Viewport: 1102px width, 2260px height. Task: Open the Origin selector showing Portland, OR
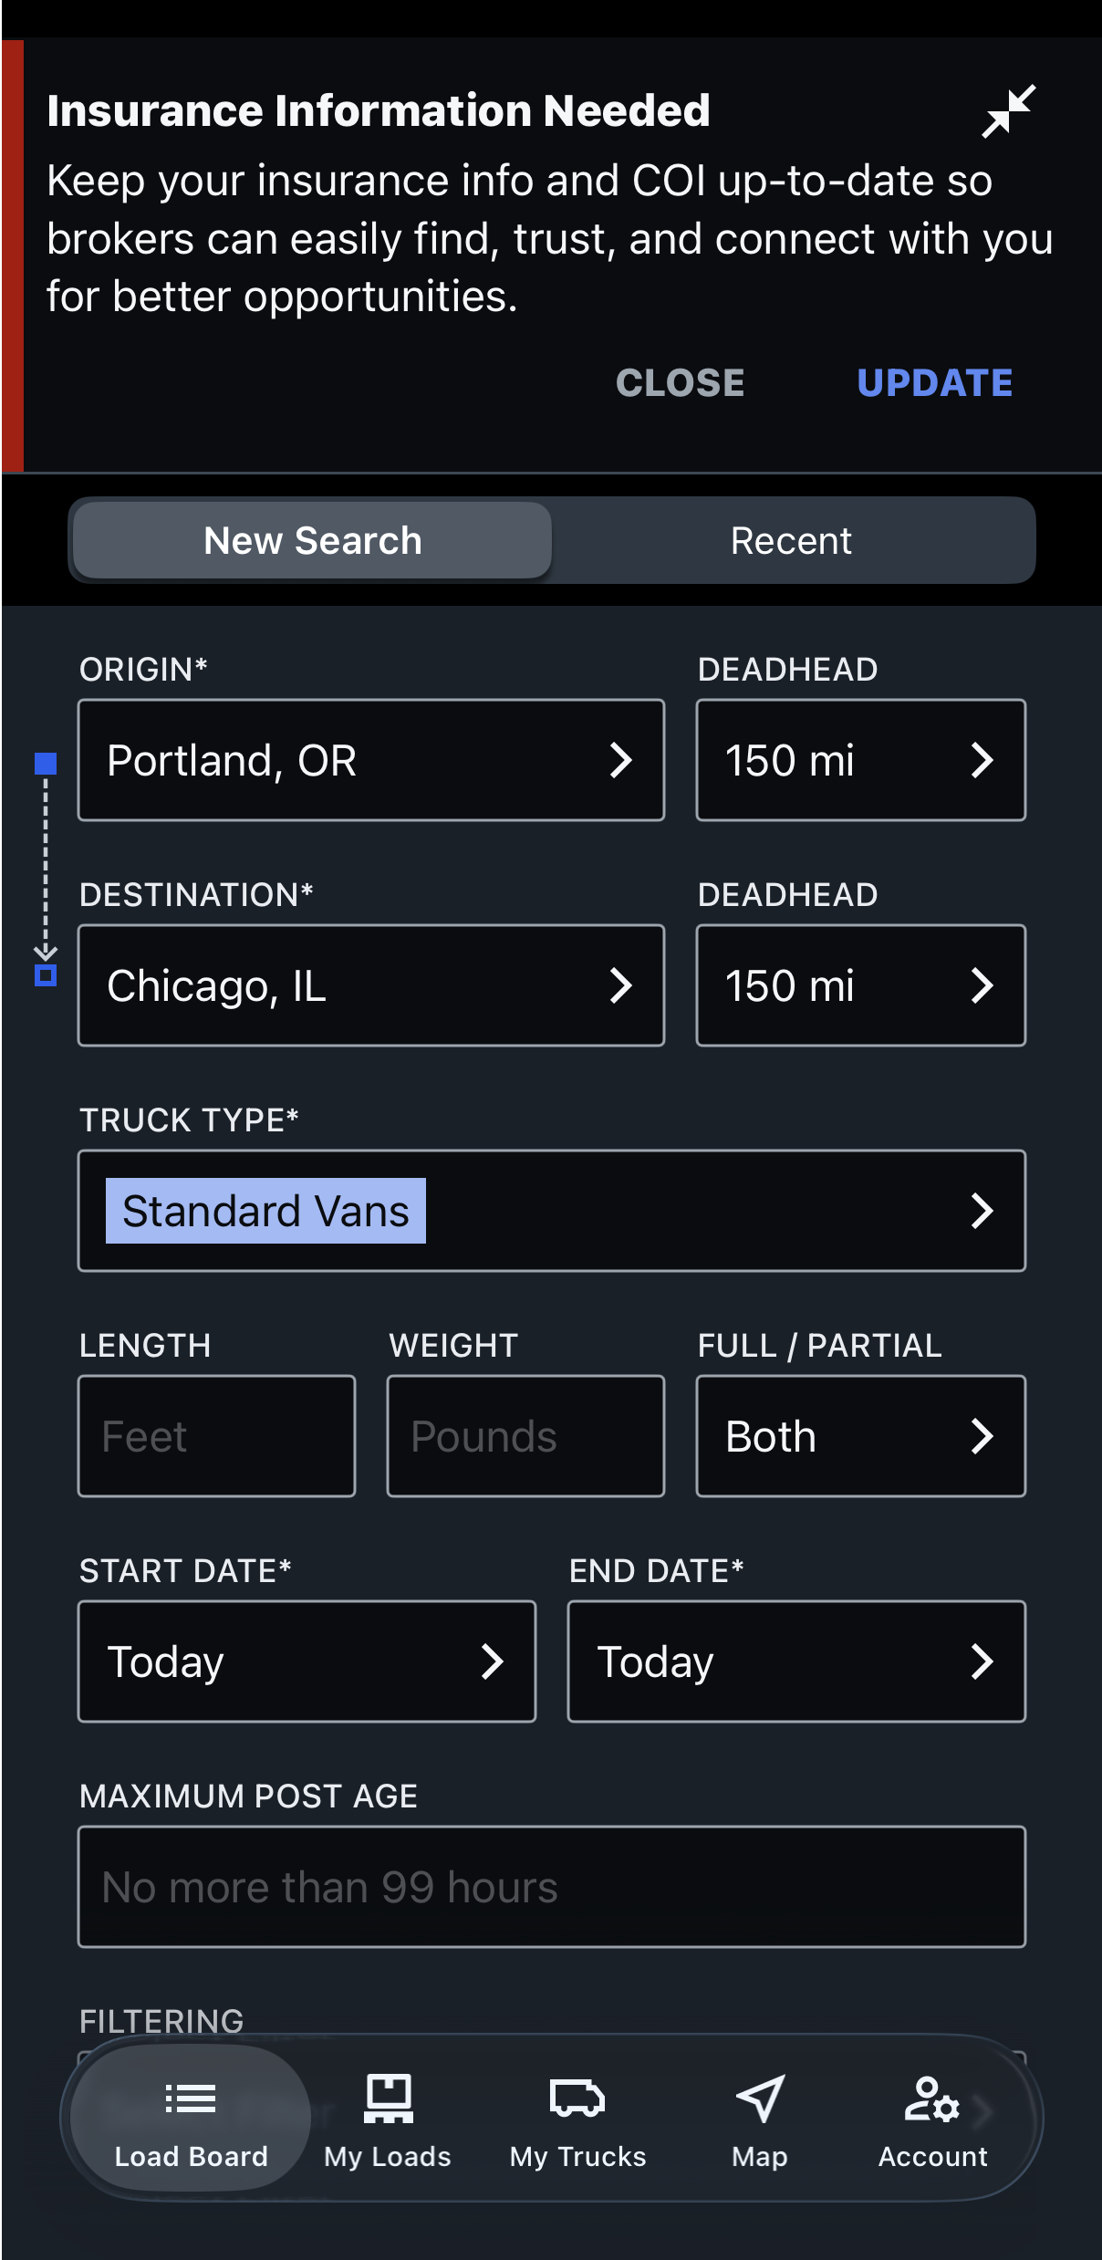[370, 760]
